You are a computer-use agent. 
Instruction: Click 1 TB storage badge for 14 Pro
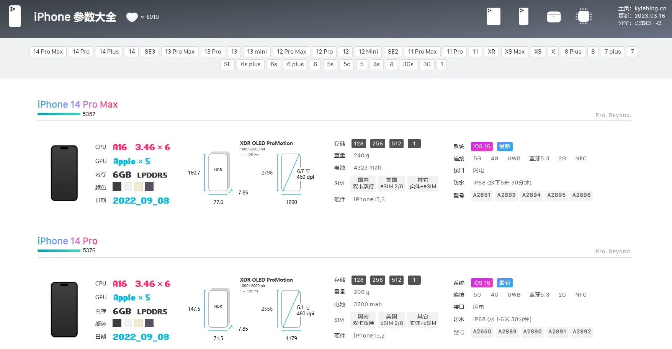pyautogui.click(x=414, y=280)
